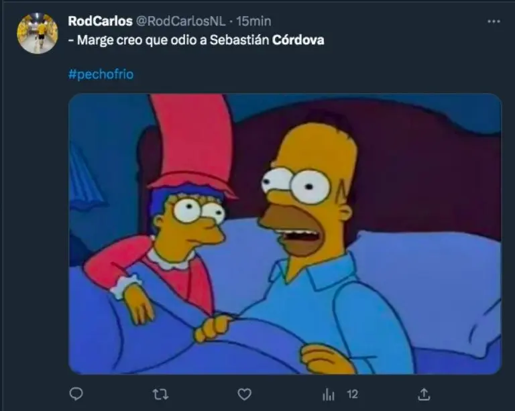
Task: Open the #pechofrio hashtag
Action: tap(101, 74)
